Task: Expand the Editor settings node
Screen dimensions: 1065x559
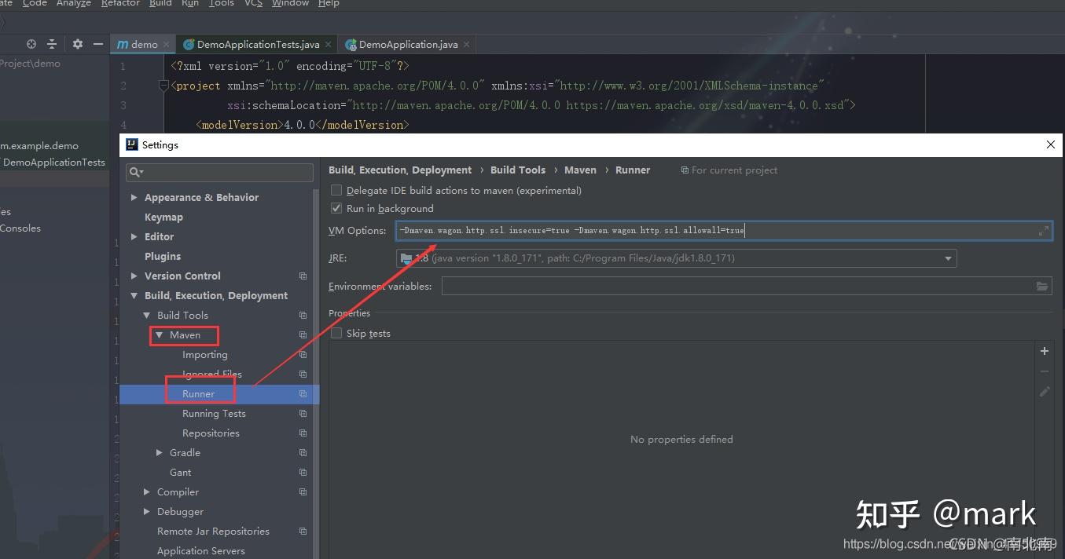Action: click(x=134, y=236)
